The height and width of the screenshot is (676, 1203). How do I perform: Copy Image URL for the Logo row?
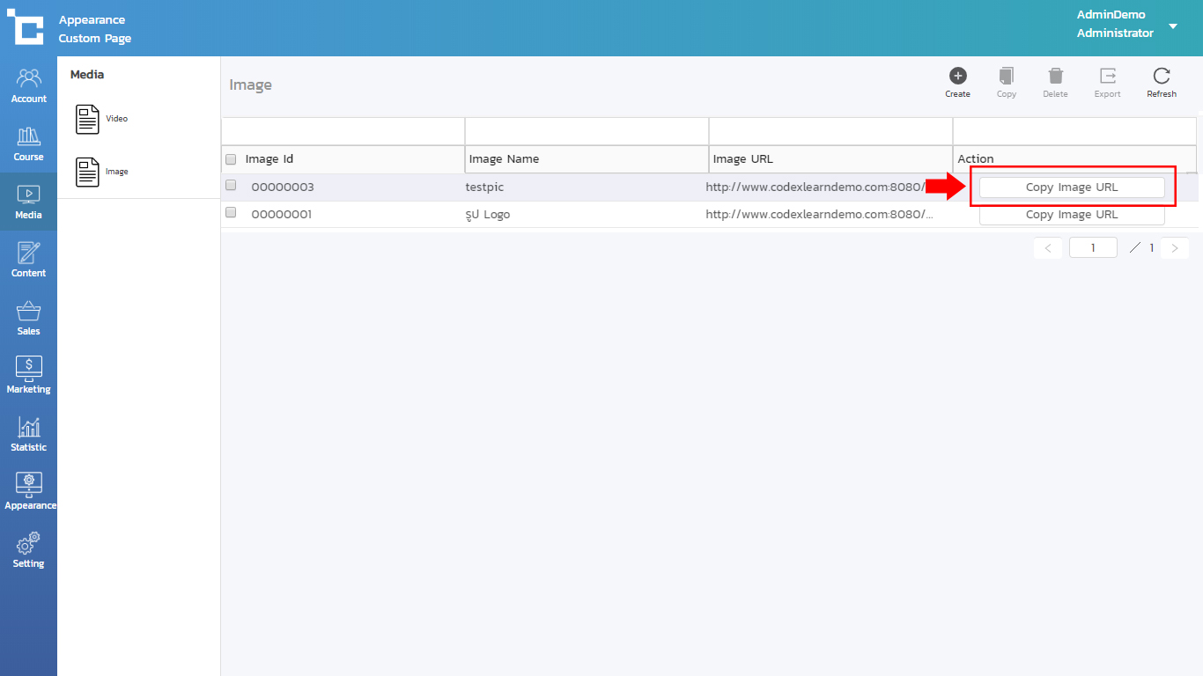pos(1072,215)
